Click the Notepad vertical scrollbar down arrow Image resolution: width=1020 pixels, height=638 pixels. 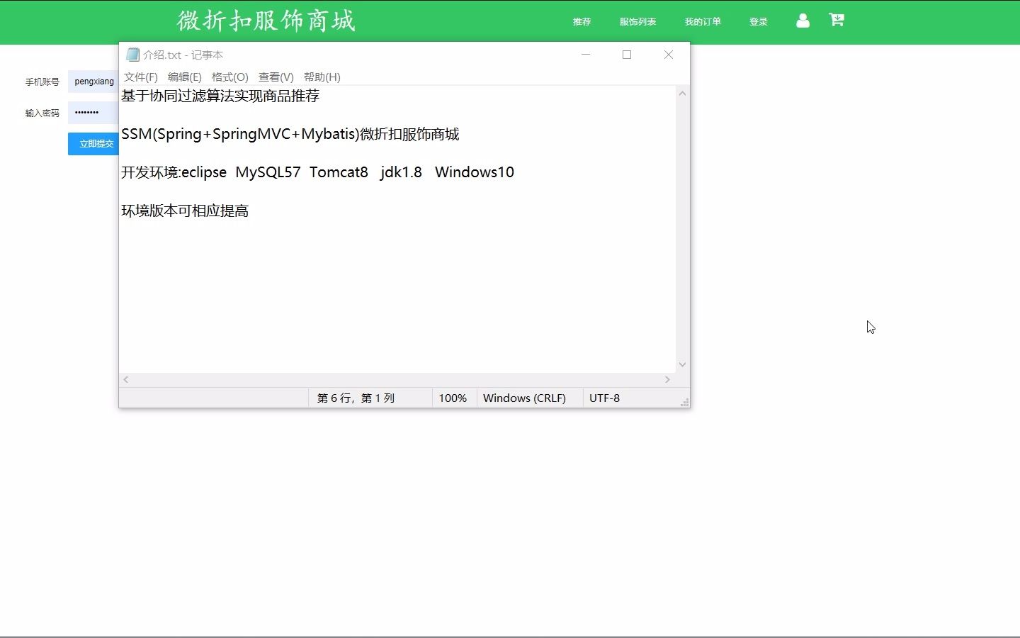(683, 364)
